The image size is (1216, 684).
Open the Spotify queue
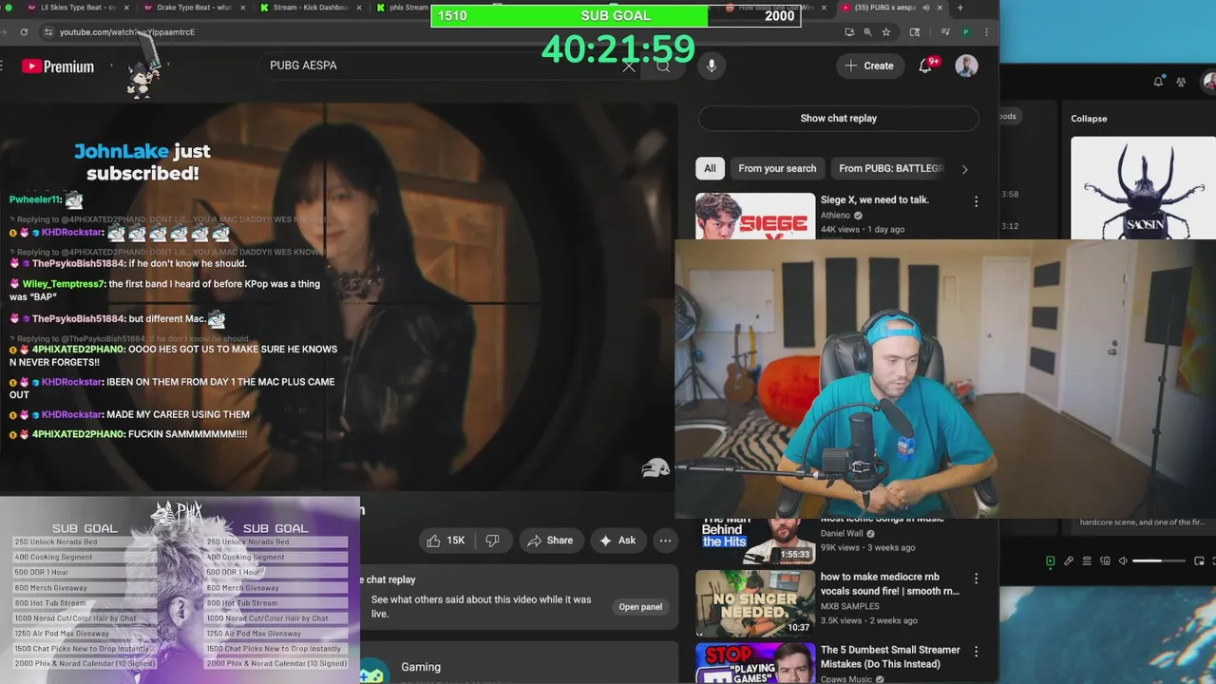point(1087,560)
